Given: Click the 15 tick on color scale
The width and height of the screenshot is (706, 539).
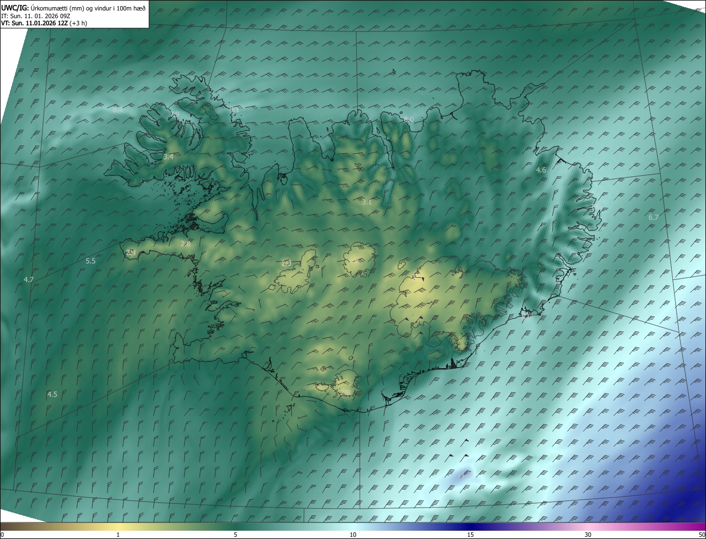Looking at the screenshot, I should click(x=470, y=535).
